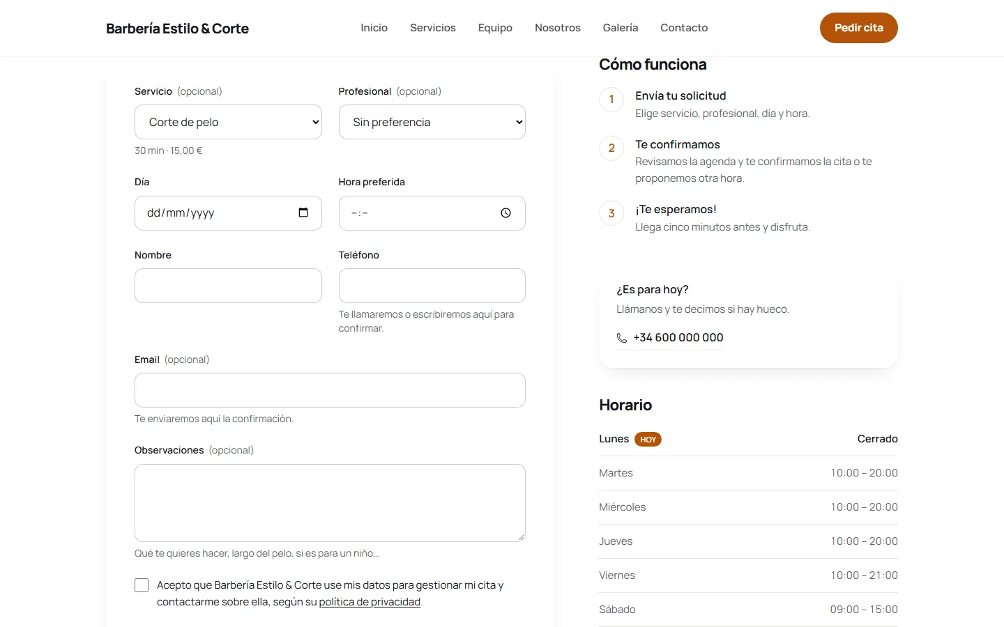Focus the Nombre input field

click(x=228, y=286)
